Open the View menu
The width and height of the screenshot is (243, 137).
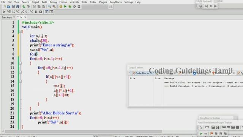point(17,2)
